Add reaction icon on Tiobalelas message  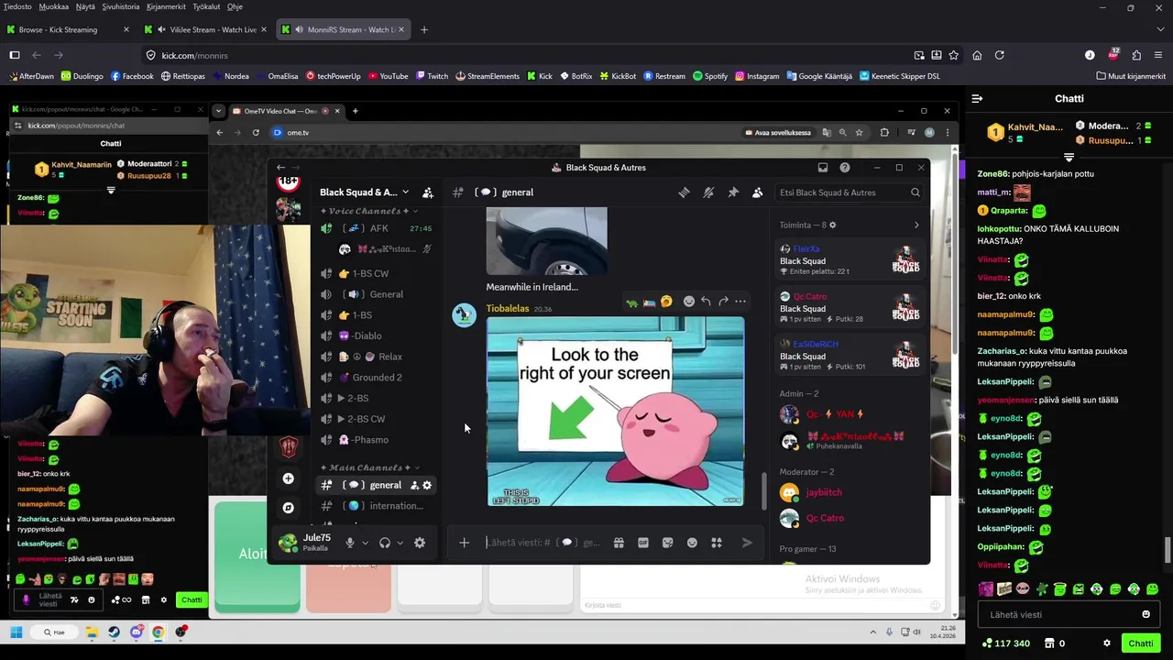(x=689, y=301)
